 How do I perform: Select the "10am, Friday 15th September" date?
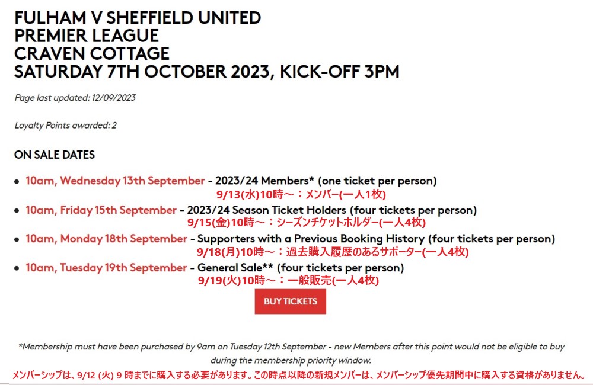pyautogui.click(x=101, y=210)
